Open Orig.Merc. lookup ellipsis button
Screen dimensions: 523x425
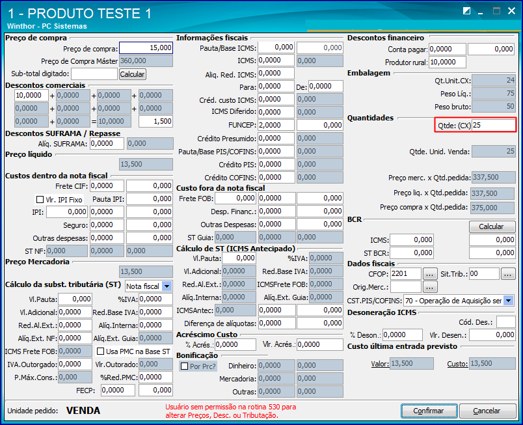[x=429, y=287]
